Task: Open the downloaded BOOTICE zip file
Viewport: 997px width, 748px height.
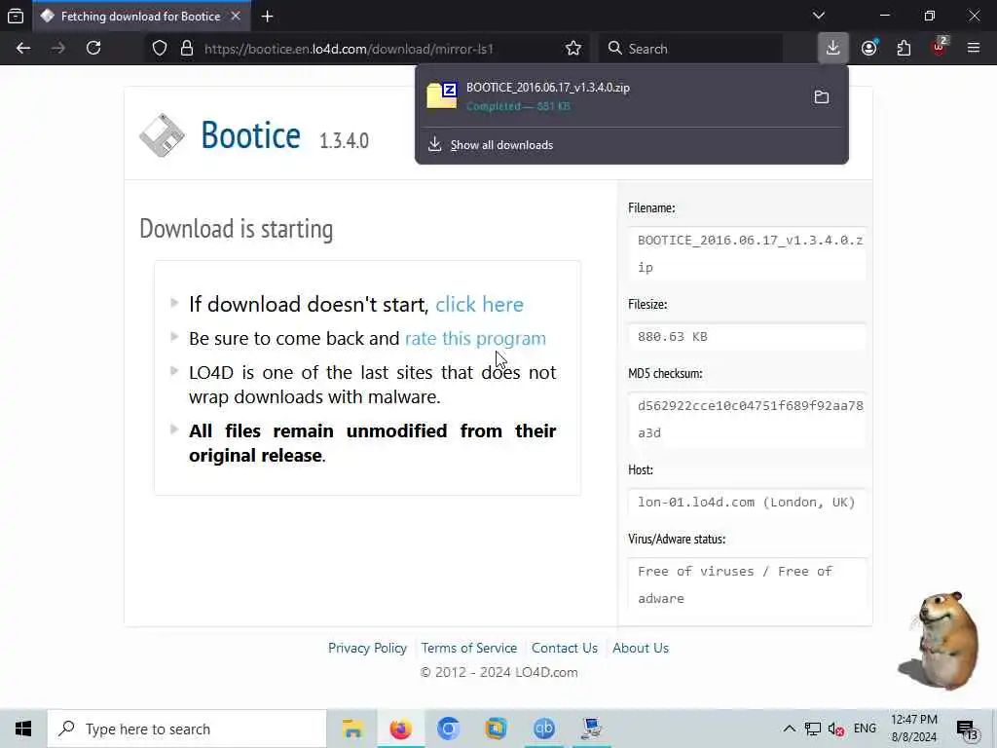Action: click(613, 96)
